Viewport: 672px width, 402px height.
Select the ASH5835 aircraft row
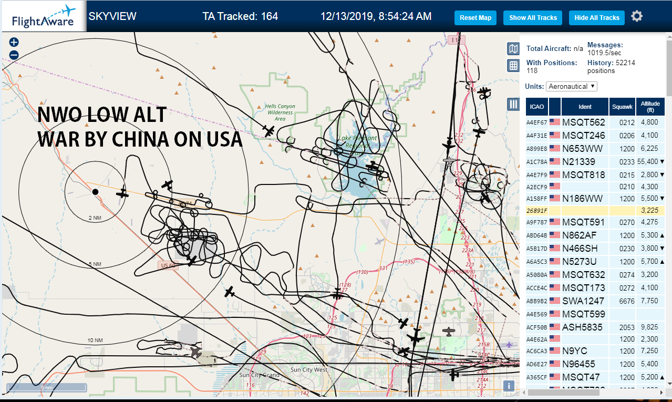(596, 327)
